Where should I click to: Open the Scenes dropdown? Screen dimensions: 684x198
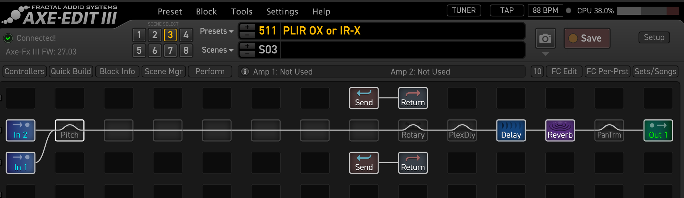click(x=217, y=50)
